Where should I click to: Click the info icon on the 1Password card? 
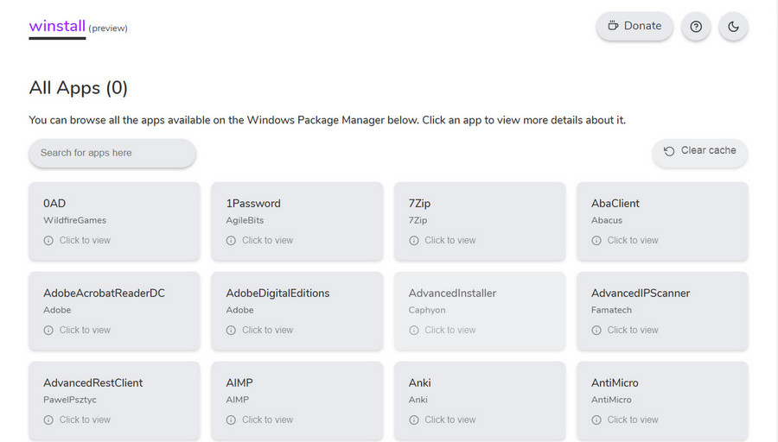click(x=231, y=240)
